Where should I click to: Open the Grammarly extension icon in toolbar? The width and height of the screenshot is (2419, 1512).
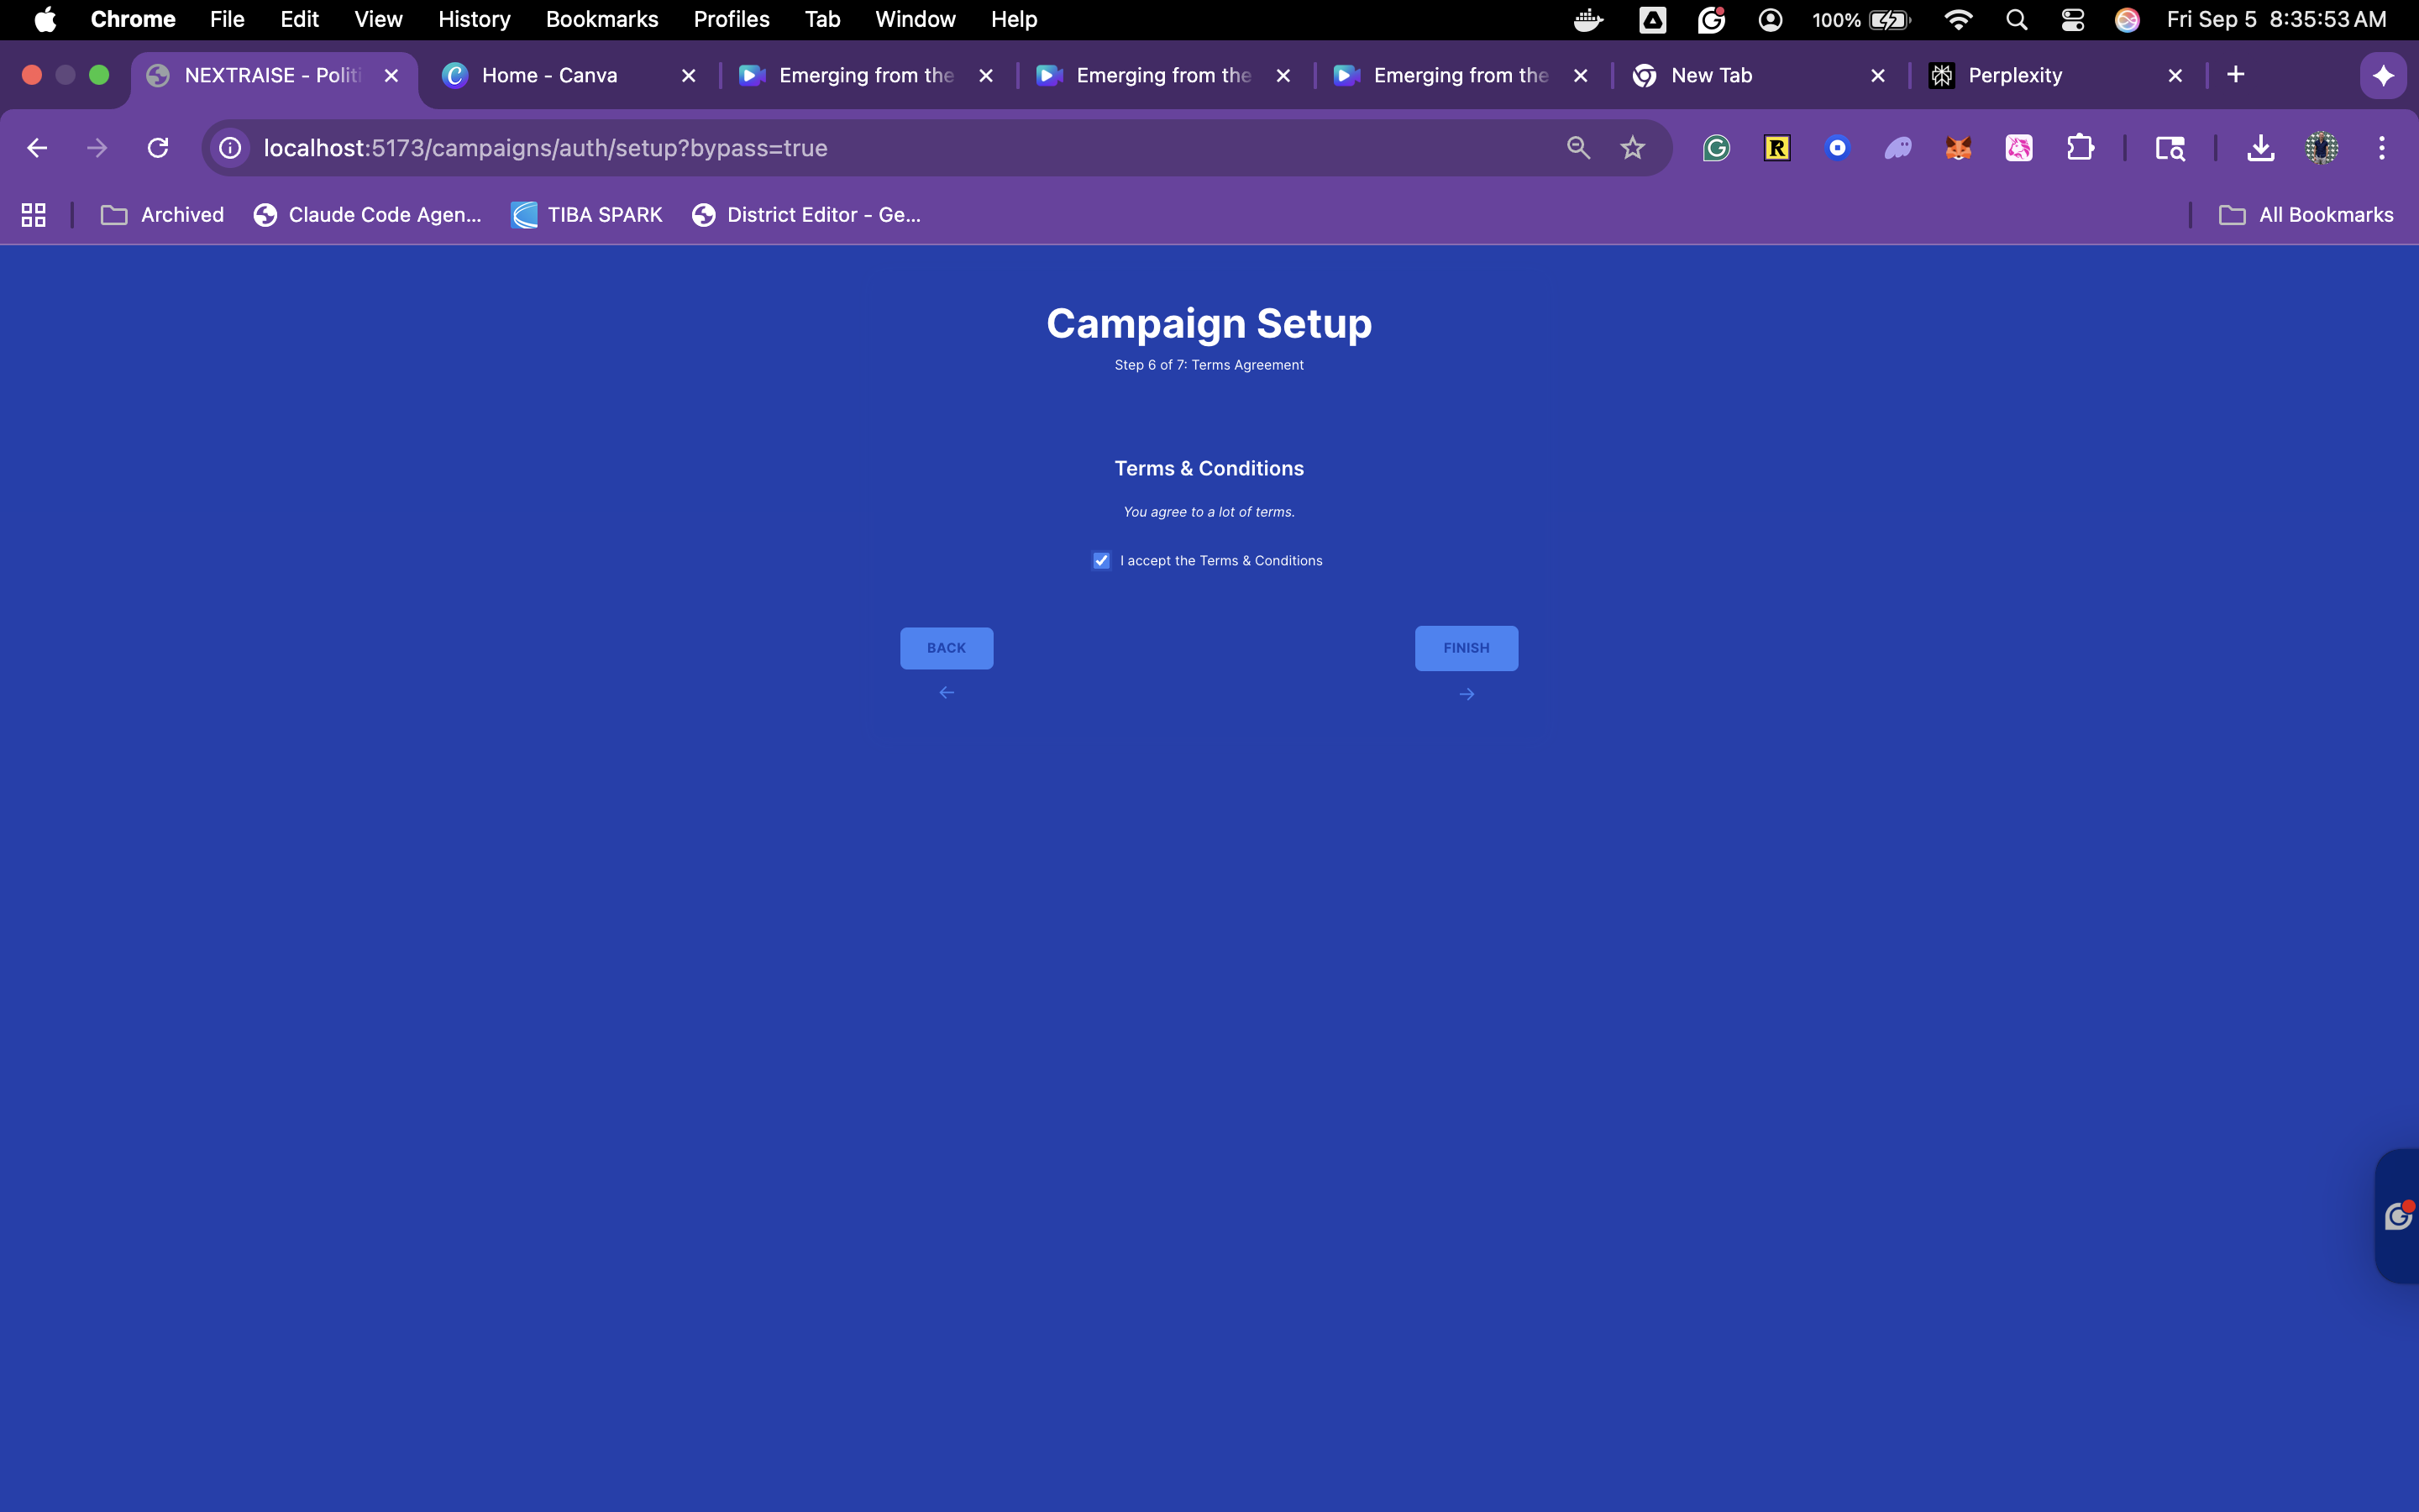coord(1716,148)
